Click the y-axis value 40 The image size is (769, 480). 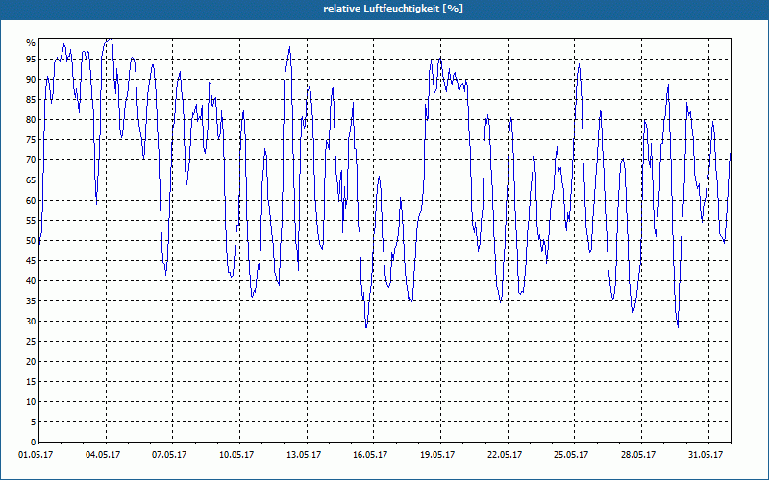(31, 280)
